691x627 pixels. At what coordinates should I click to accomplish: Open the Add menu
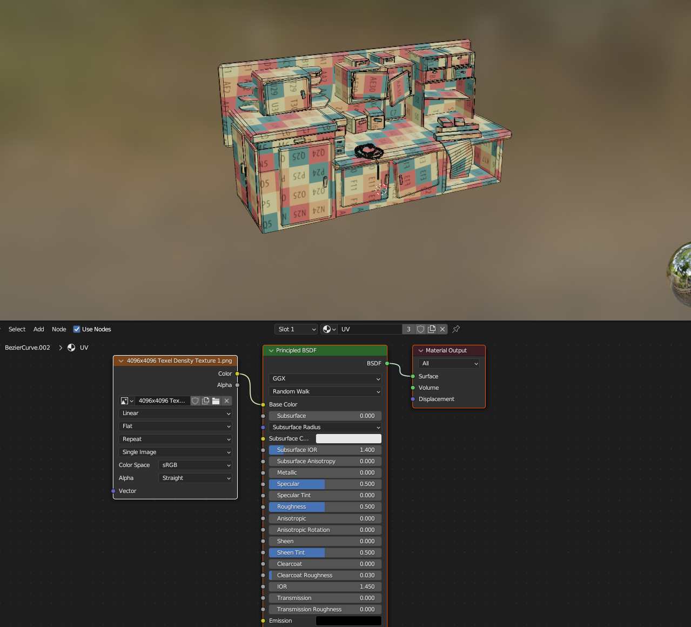coord(39,329)
